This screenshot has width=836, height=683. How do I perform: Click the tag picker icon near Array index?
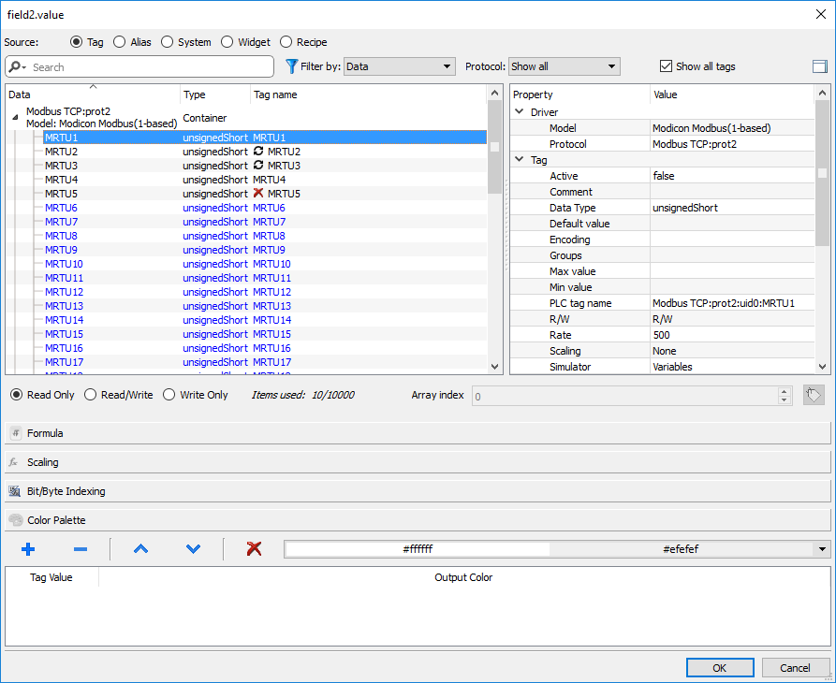[814, 396]
